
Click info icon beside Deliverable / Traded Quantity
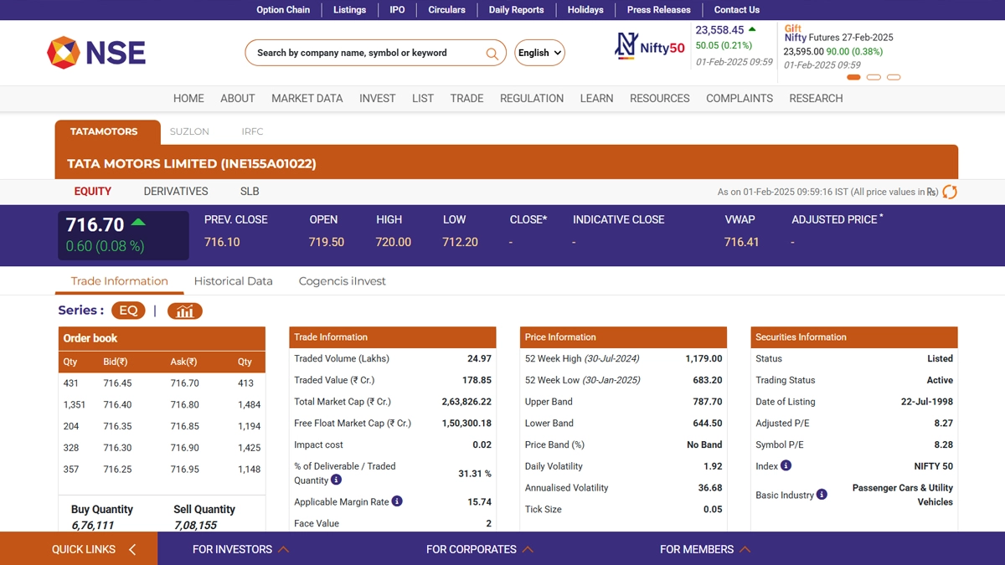tap(336, 480)
